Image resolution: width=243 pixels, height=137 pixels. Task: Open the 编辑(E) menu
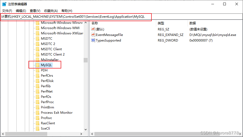coord(21,11)
